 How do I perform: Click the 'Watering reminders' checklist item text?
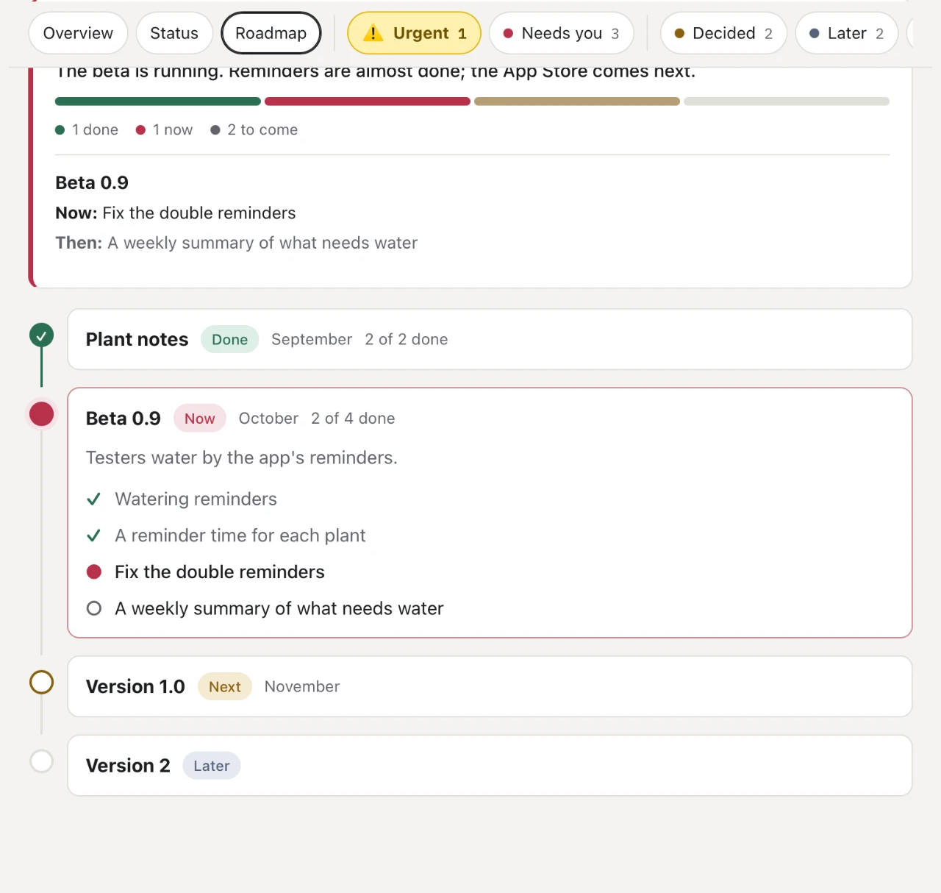tap(196, 499)
